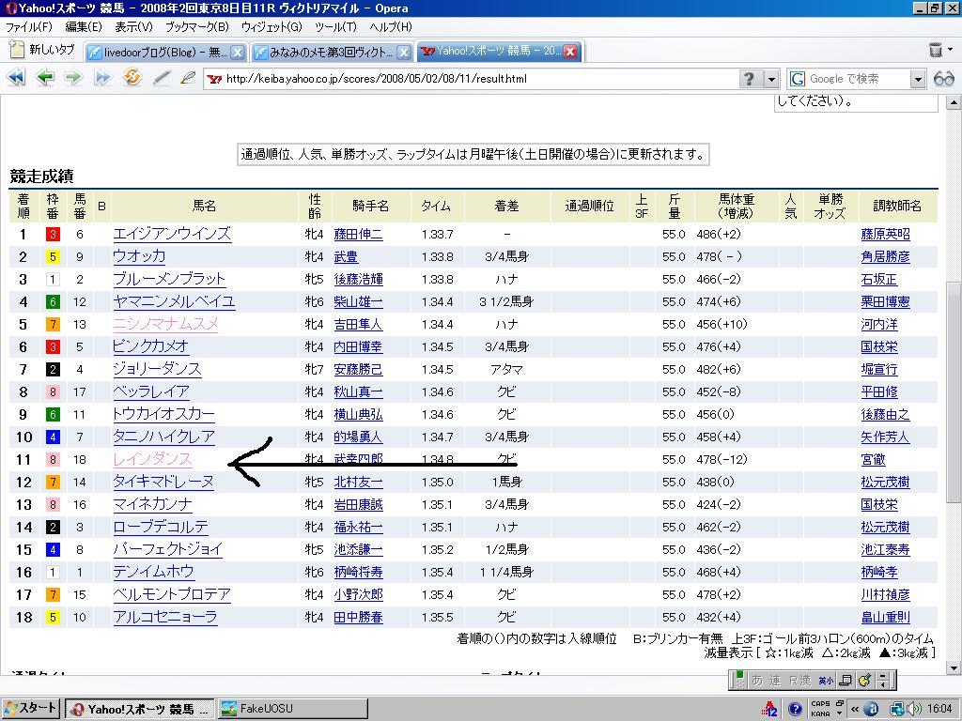Go forward with the green Forward arrow
The image size is (962, 721).
click(73, 78)
